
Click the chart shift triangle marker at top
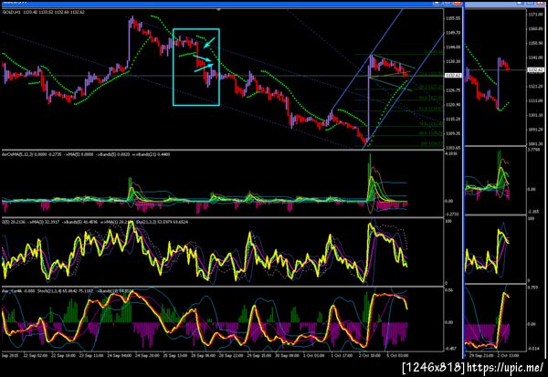(x=219, y=10)
